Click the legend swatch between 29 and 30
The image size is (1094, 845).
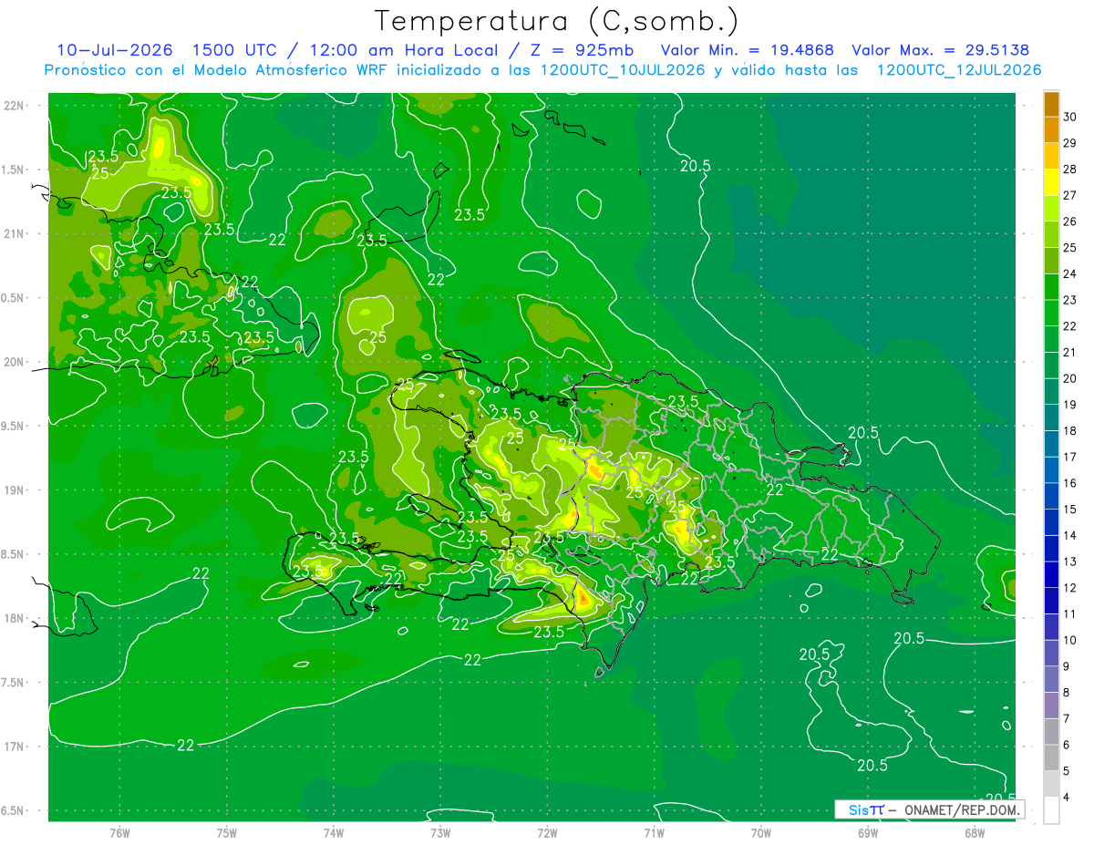pyautogui.click(x=1051, y=129)
